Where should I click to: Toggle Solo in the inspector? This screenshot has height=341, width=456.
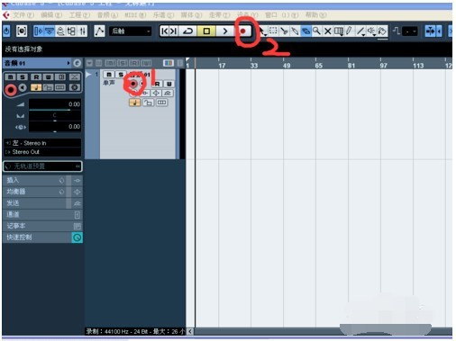(23, 77)
